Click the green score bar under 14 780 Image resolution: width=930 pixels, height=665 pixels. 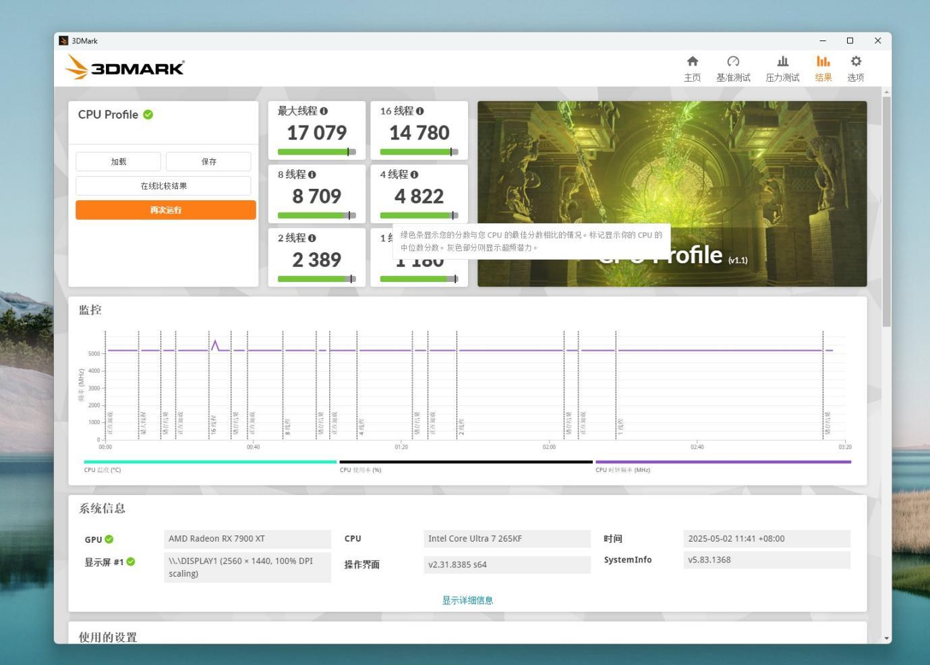click(419, 152)
